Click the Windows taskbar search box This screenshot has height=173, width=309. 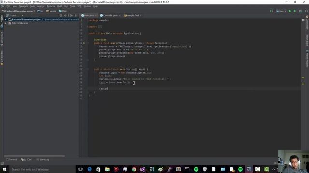42,169
